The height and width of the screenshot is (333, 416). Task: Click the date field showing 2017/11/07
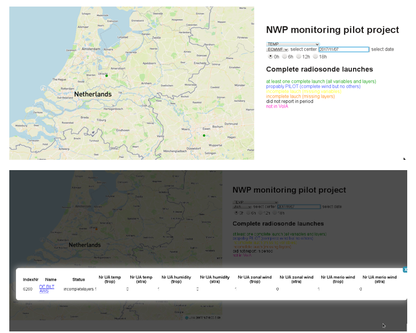click(x=344, y=50)
